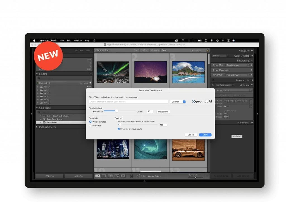The height and width of the screenshot is (213, 286).
Task: Open Control Center icon
Action: 228,41
